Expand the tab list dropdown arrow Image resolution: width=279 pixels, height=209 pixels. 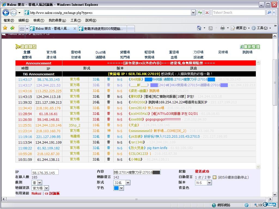[x=27, y=29]
